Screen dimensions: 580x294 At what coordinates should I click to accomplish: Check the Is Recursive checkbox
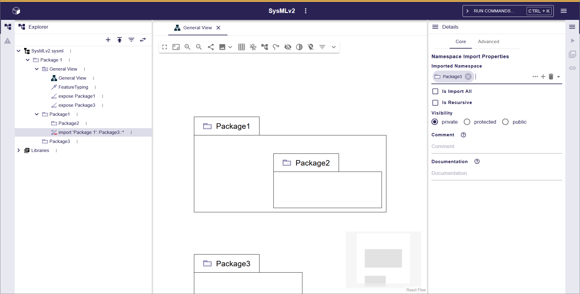435,103
